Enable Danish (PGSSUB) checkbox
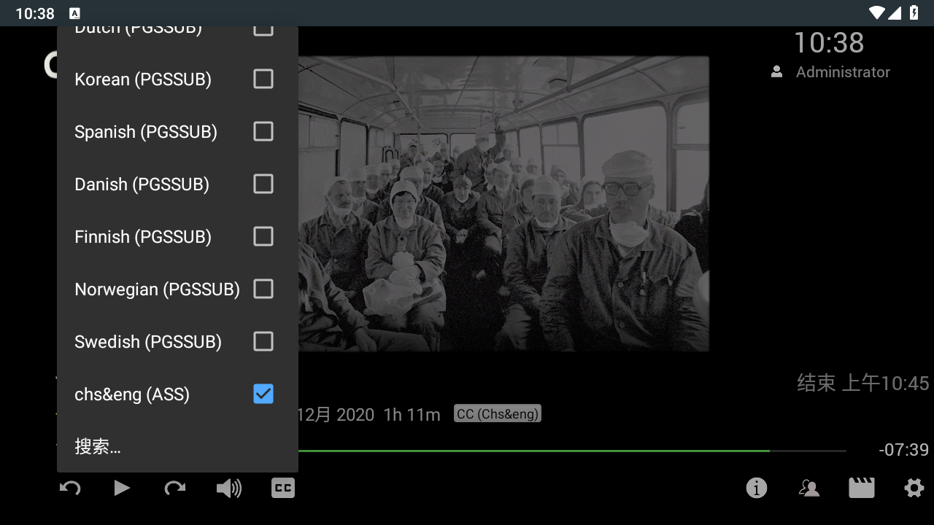This screenshot has width=934, height=525. pos(263,184)
